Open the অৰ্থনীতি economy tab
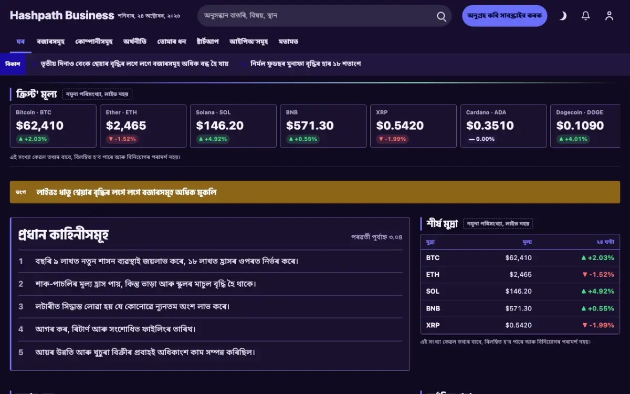 135,42
